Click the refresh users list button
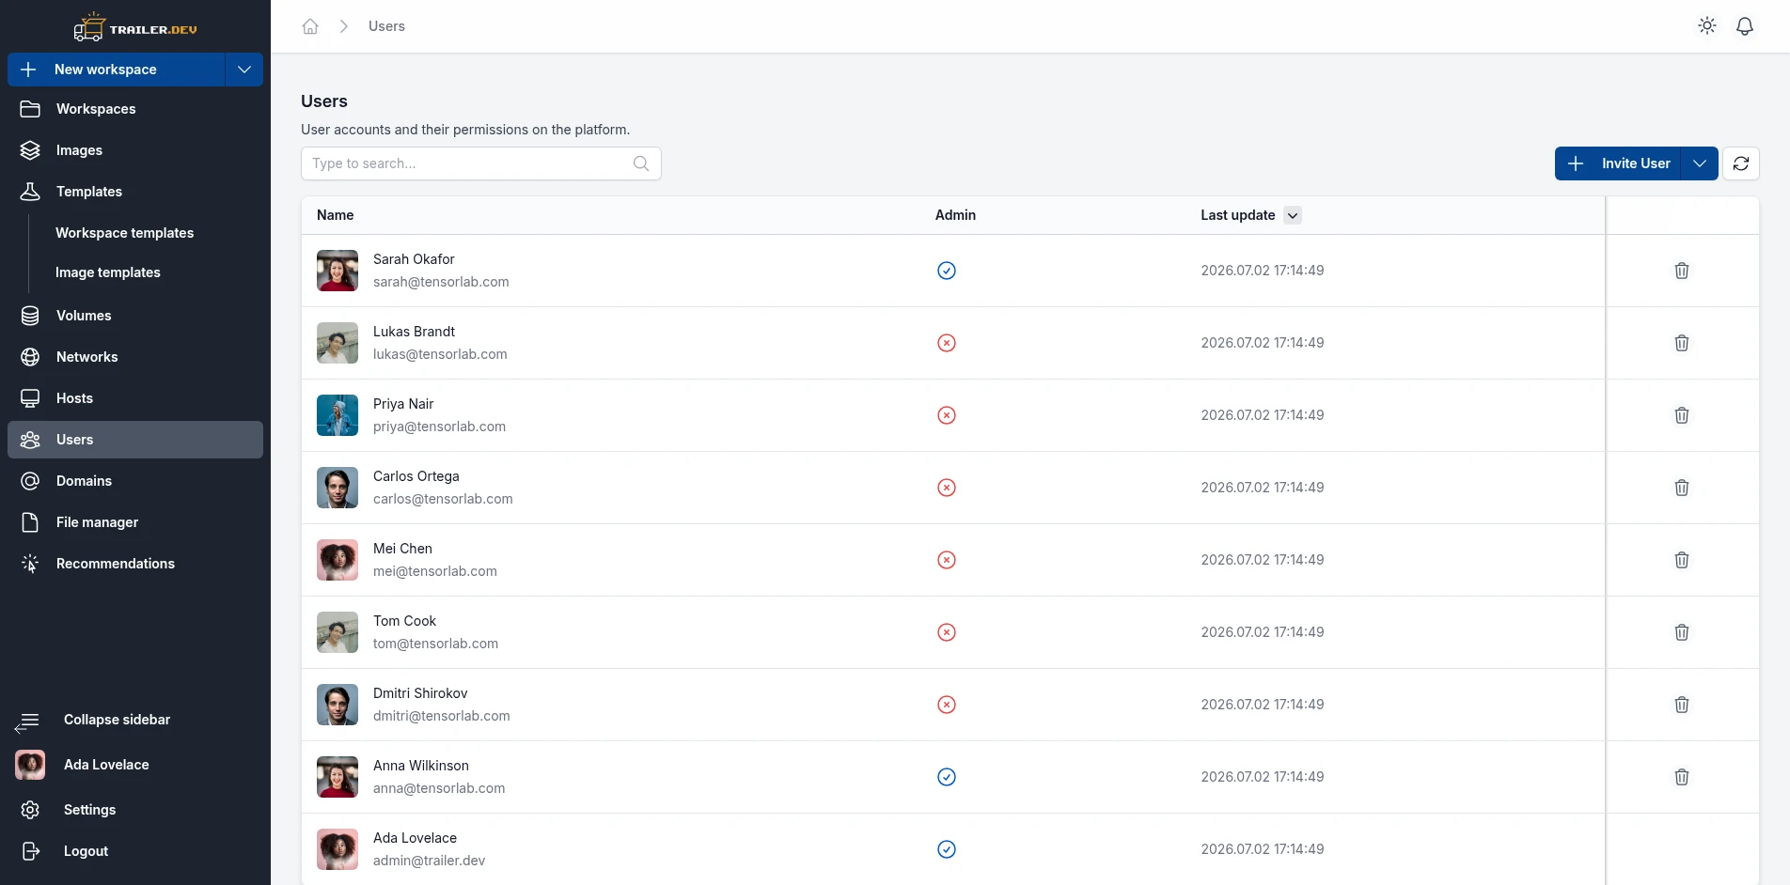This screenshot has width=1790, height=885. pos(1741,163)
